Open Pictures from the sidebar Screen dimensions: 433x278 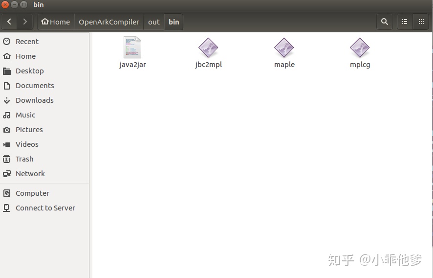44,130
